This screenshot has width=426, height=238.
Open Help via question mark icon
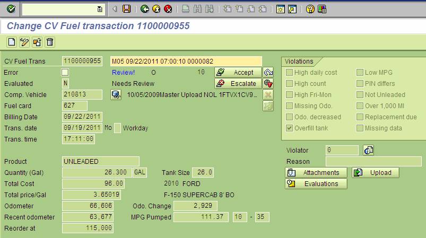(x=310, y=9)
